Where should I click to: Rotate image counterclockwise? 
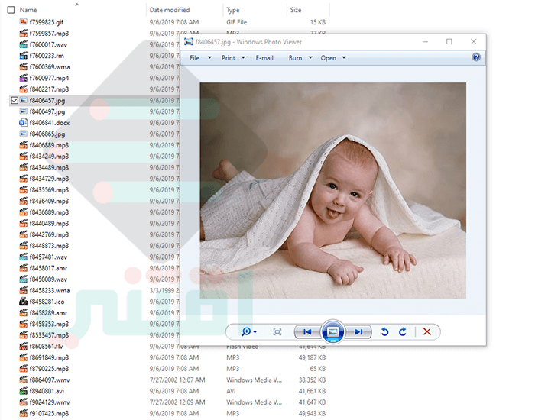coord(384,331)
